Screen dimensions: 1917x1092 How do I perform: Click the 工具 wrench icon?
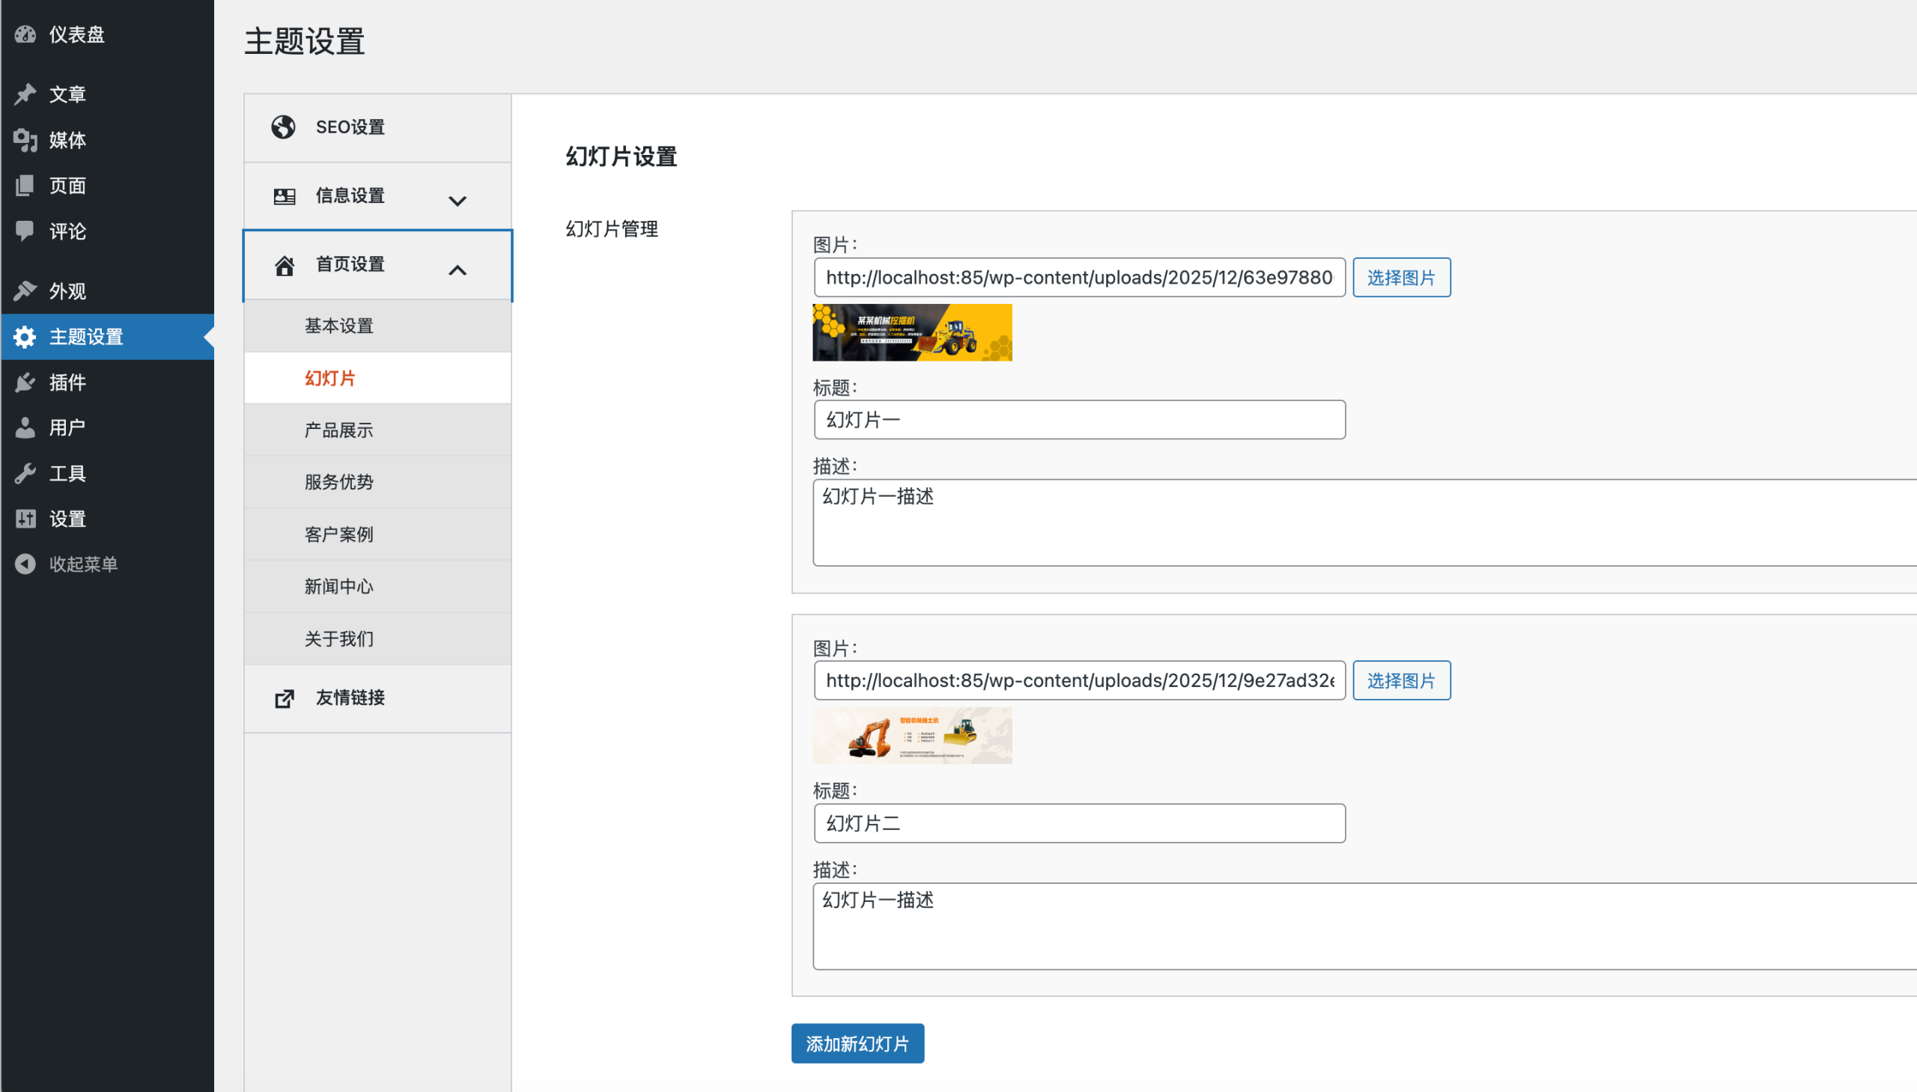tap(25, 473)
